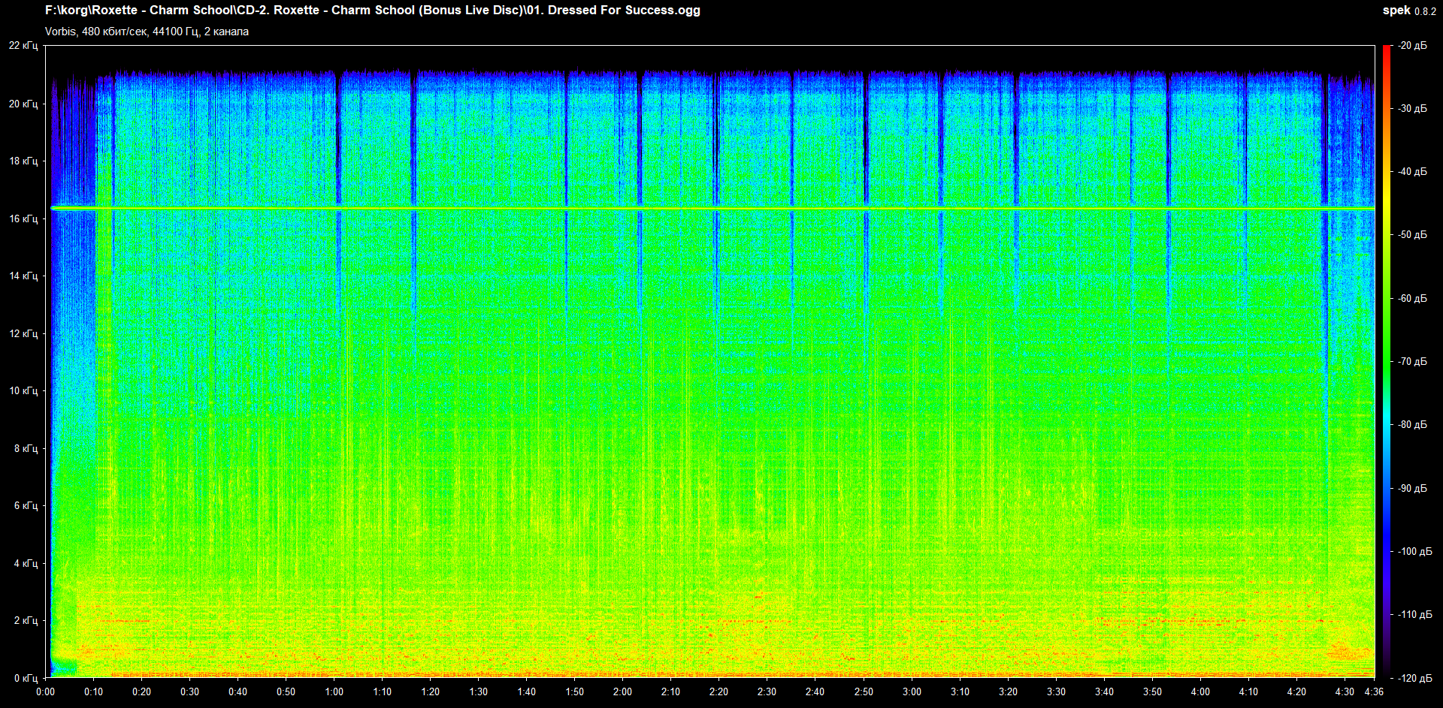Image resolution: width=1443 pixels, height=708 pixels.
Task: Click the file path title at top
Action: click(372, 11)
